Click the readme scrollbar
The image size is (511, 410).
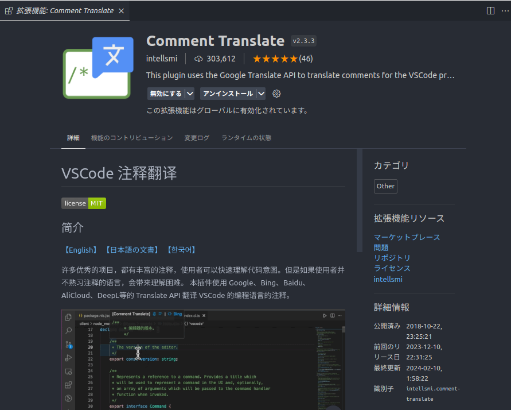(x=360, y=200)
